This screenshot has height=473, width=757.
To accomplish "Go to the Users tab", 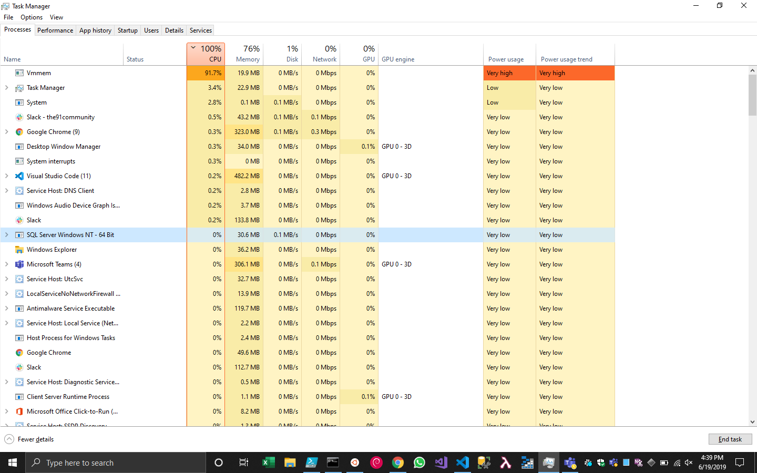I will pyautogui.click(x=151, y=30).
